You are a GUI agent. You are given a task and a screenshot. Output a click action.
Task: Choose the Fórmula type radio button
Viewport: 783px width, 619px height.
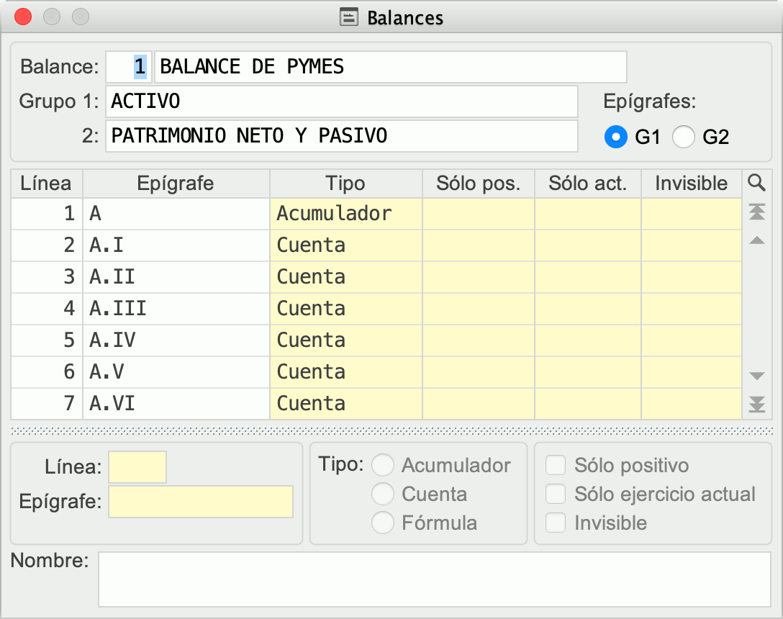tap(383, 523)
